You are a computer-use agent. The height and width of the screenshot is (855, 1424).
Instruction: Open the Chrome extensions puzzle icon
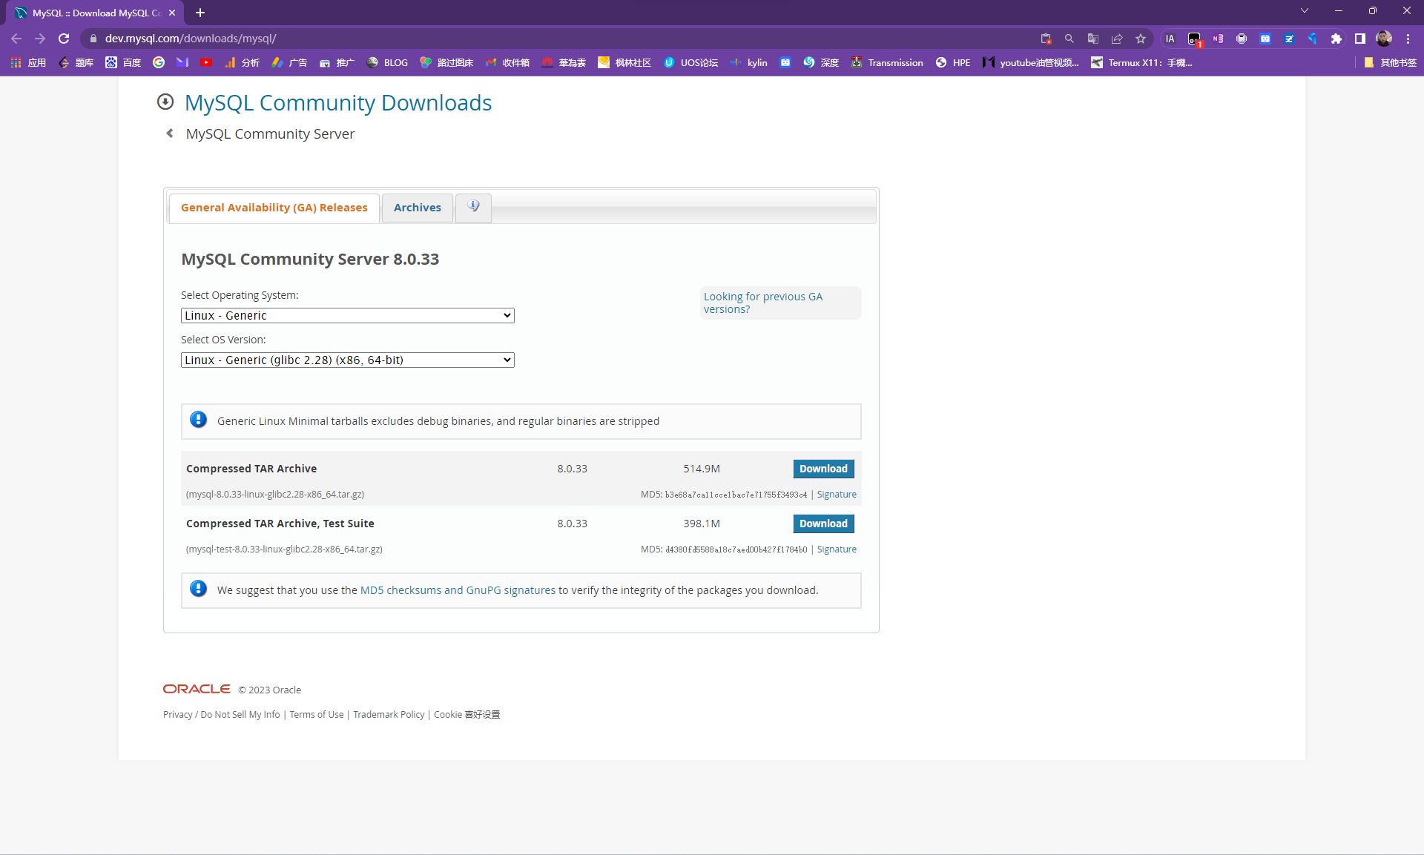coord(1336,39)
